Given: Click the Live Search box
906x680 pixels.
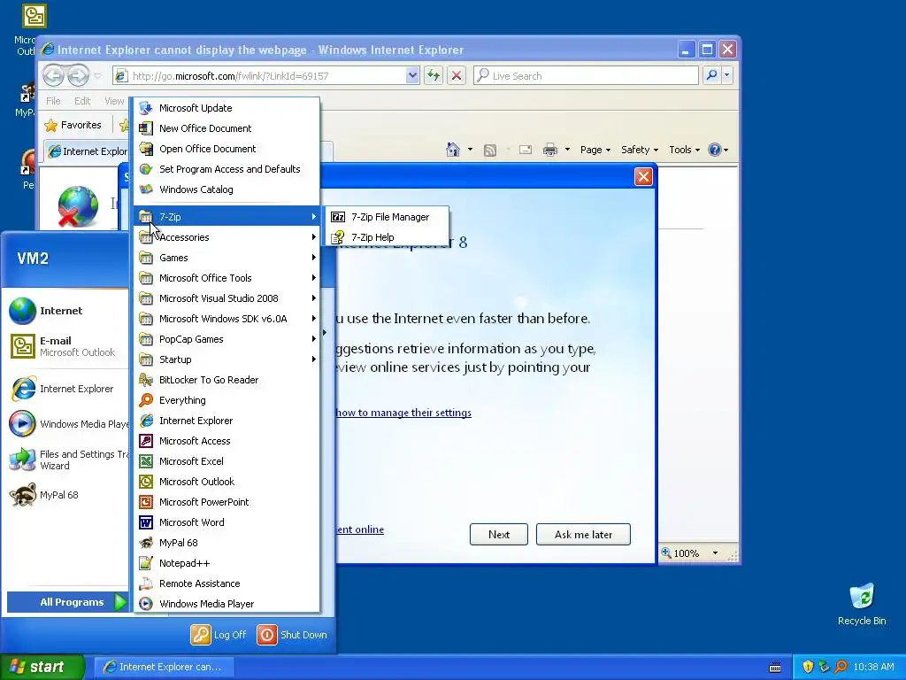Looking at the screenshot, I should [586, 76].
